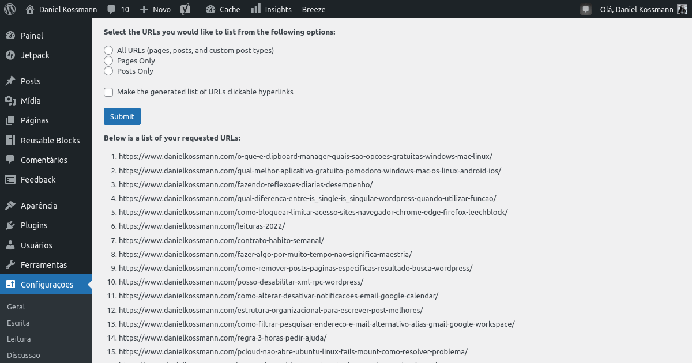This screenshot has height=363, width=692.
Task: Open the WordPress logo menu
Action: click(x=9, y=9)
